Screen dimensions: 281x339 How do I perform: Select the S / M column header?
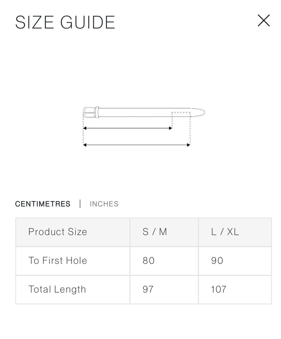tap(155, 232)
